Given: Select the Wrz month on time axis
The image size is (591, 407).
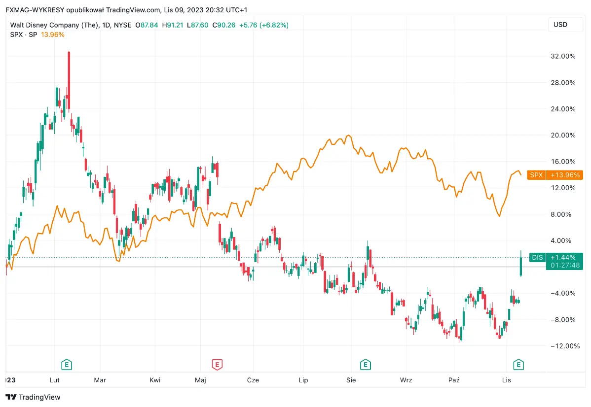Looking at the screenshot, I should point(406,380).
